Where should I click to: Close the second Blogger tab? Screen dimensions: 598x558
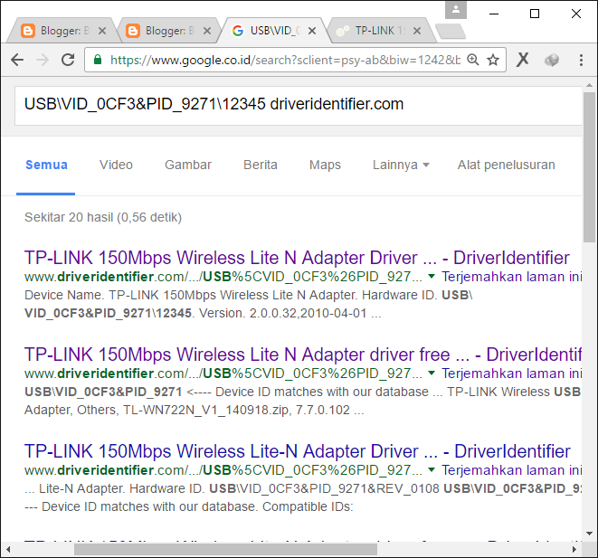[207, 31]
